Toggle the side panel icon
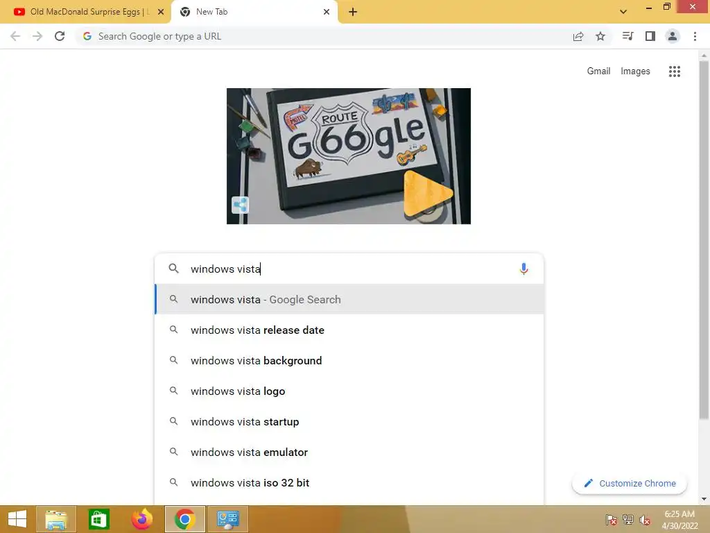This screenshot has height=533, width=710. (650, 36)
